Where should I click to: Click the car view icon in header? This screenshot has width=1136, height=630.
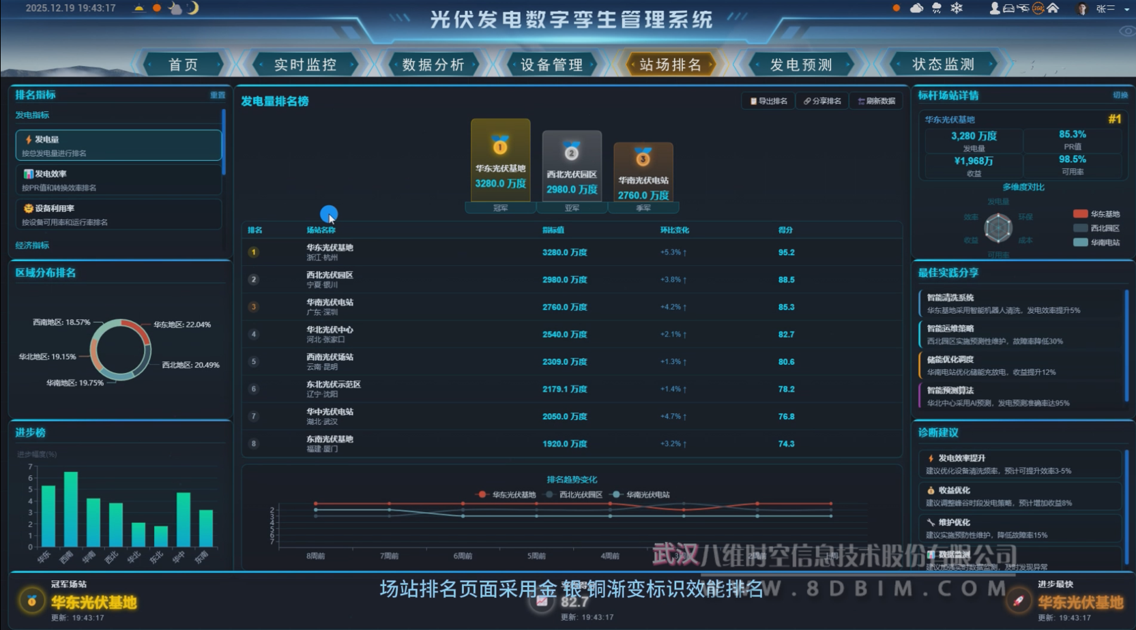1008,8
